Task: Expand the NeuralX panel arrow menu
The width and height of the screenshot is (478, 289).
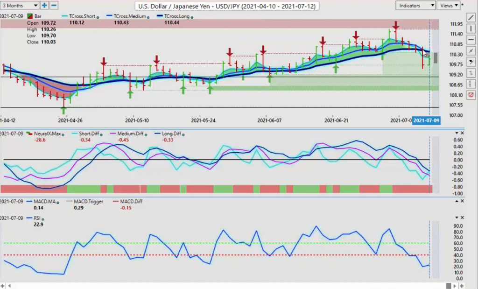Action: [x=457, y=133]
